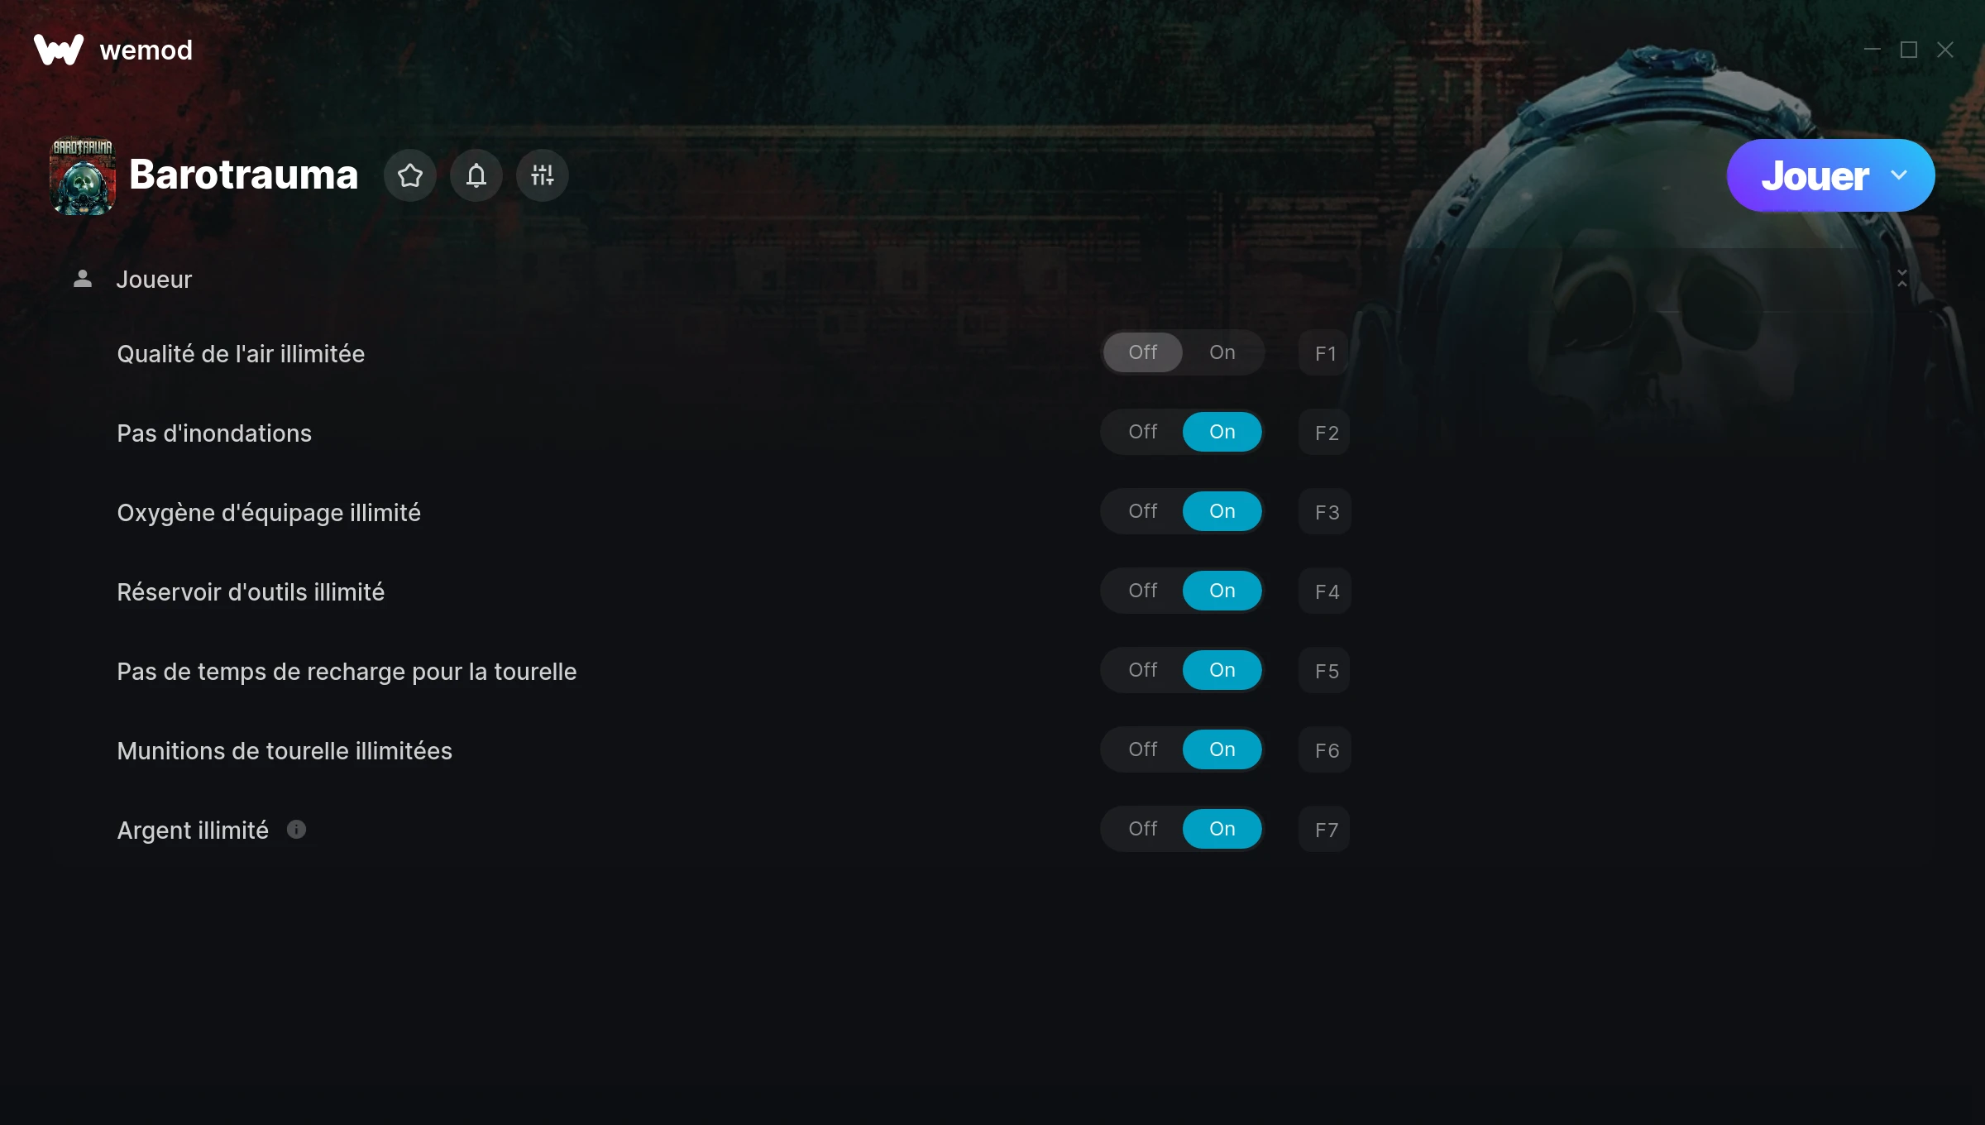Click the Joueur person icon
This screenshot has height=1125, width=1985.
tap(83, 279)
